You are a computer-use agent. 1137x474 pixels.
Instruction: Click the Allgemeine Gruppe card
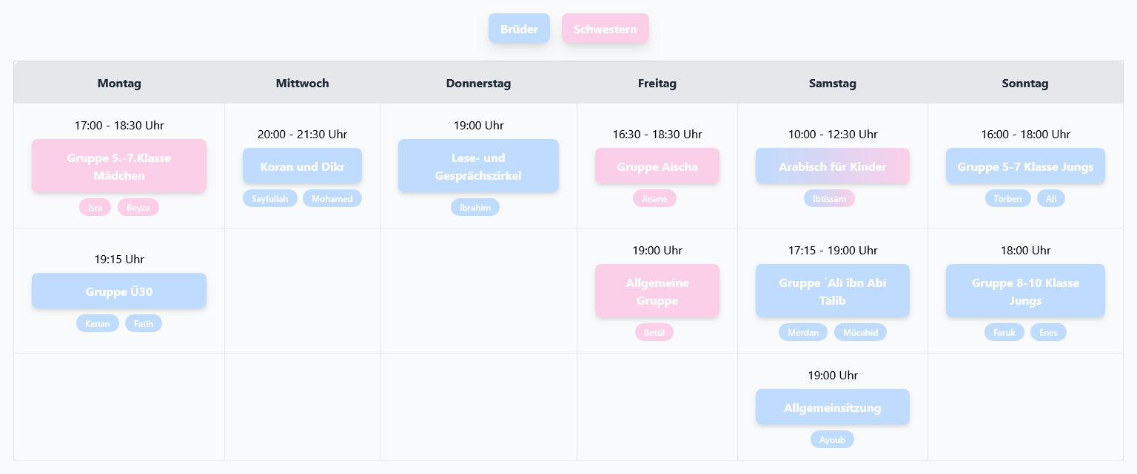[657, 291]
